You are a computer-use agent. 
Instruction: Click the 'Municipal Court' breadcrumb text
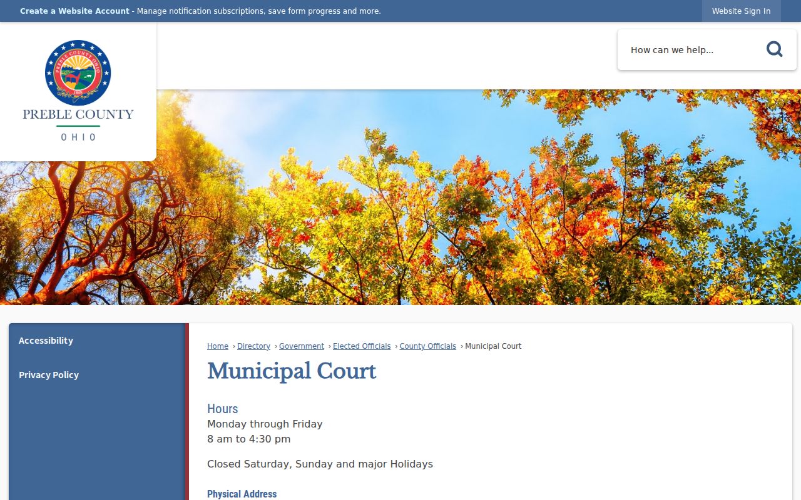click(493, 346)
